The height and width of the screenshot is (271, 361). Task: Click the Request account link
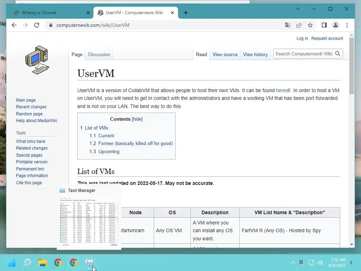[327, 38]
